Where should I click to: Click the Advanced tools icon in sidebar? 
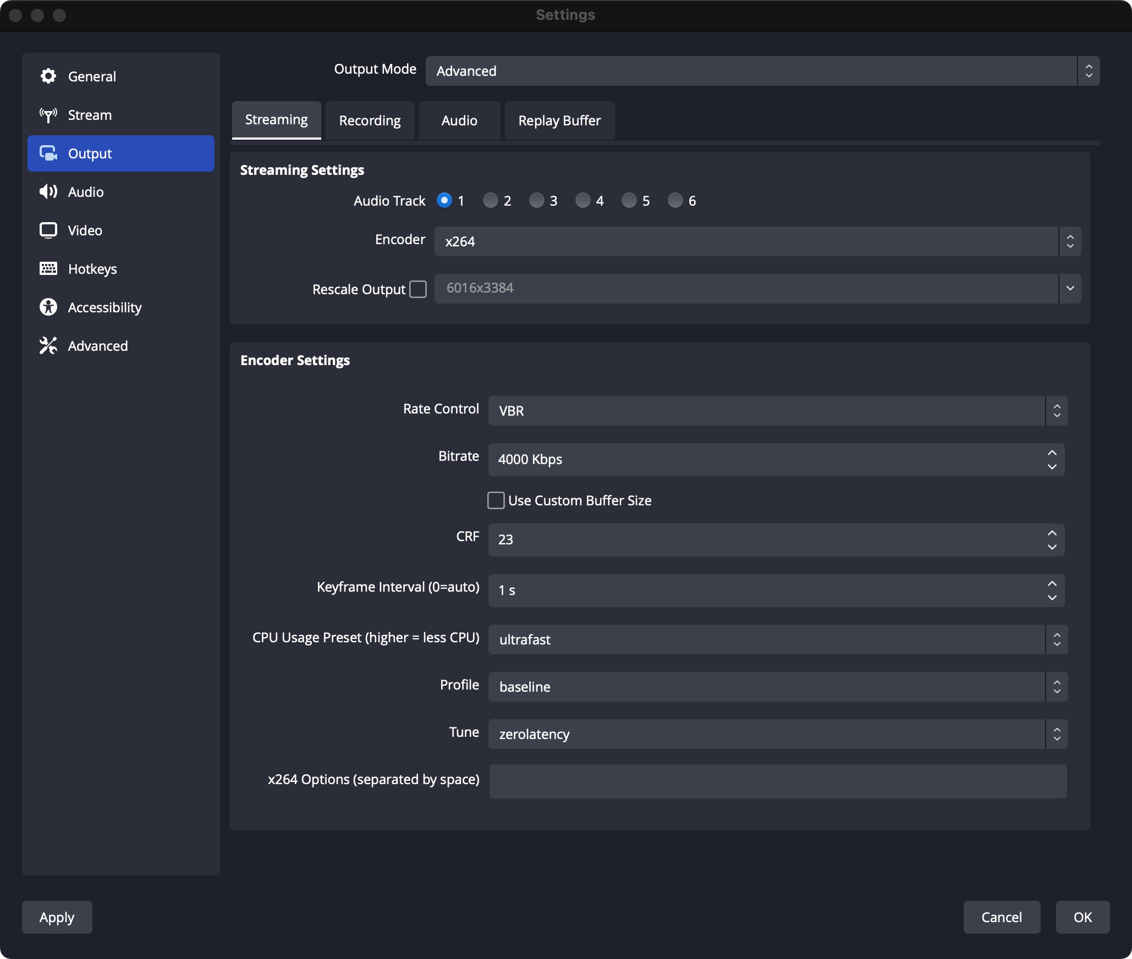48,346
